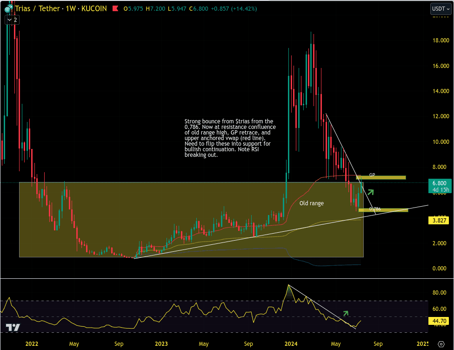Image resolution: width=454 pixels, height=350 pixels.
Task: Click the red flag icon beside KUCOIN
Action: [x=115, y=8]
